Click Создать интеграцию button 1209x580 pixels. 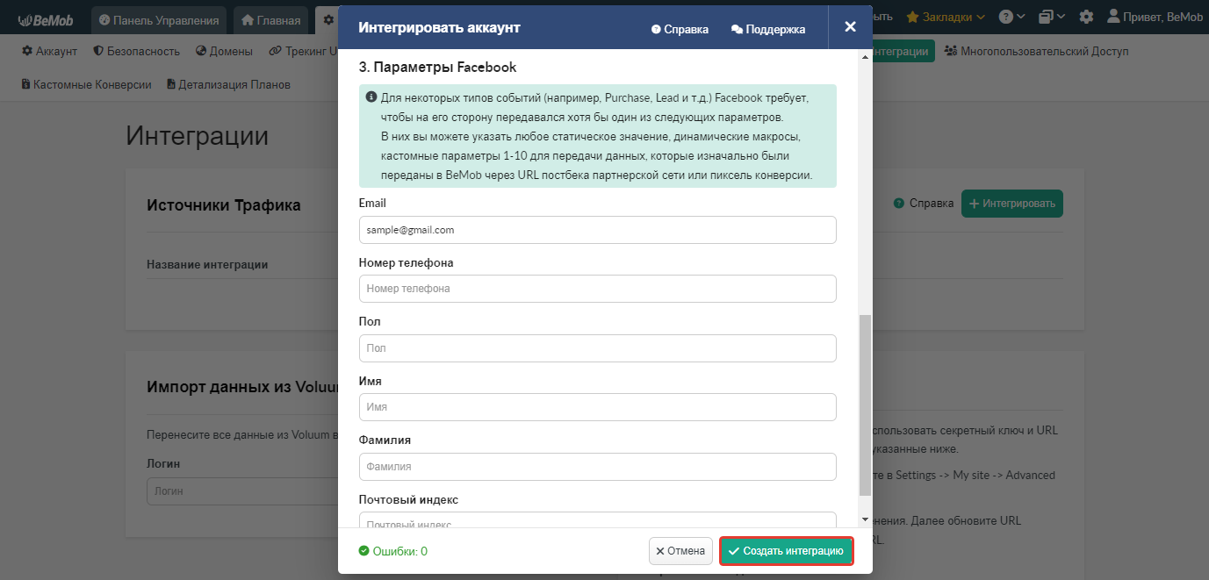786,551
